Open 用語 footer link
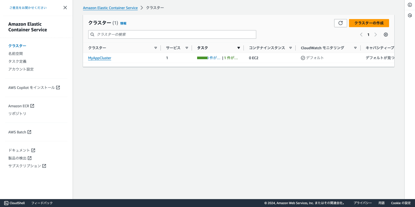Viewport: 415px width, 207px height. click(381, 203)
